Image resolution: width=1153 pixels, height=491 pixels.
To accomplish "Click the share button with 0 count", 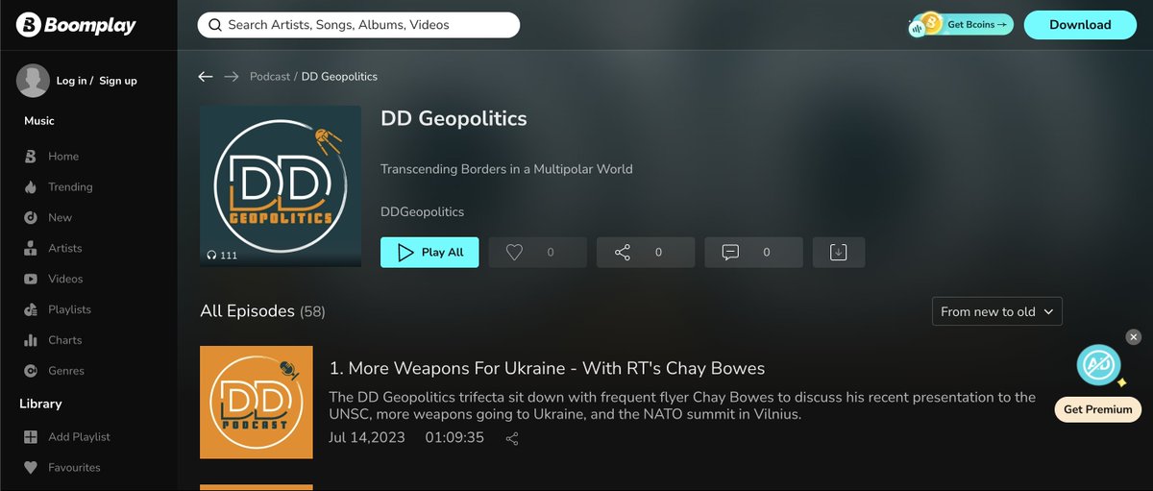I will pyautogui.click(x=646, y=253).
